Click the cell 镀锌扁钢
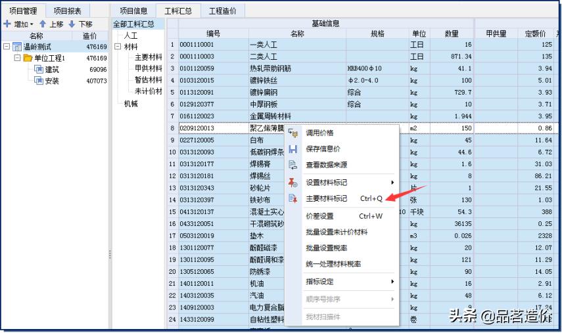The image size is (562, 333). 297,93
